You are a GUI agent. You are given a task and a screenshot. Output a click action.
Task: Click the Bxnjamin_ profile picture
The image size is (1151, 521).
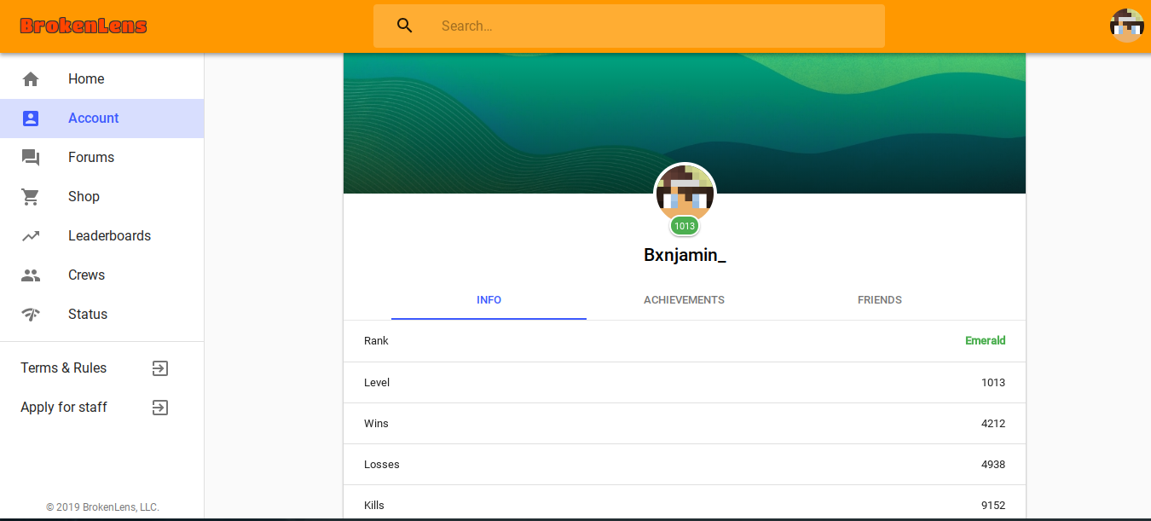coord(685,194)
